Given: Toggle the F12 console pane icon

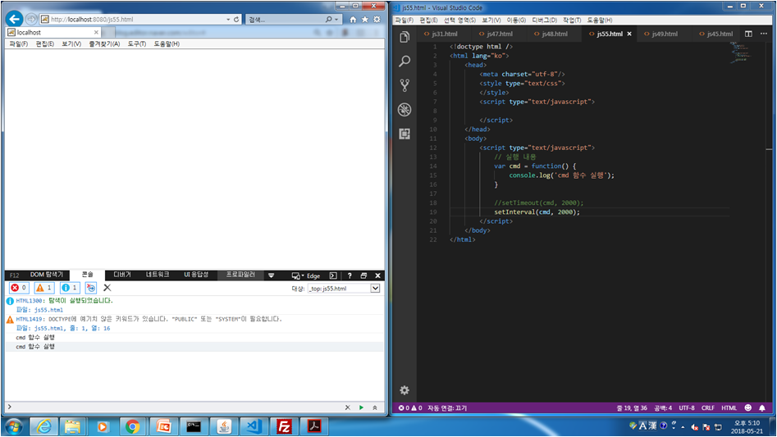Looking at the screenshot, I should [x=333, y=275].
